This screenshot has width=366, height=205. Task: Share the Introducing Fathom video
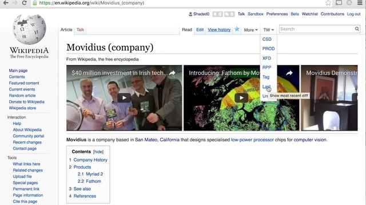pyautogui.click(x=289, y=73)
